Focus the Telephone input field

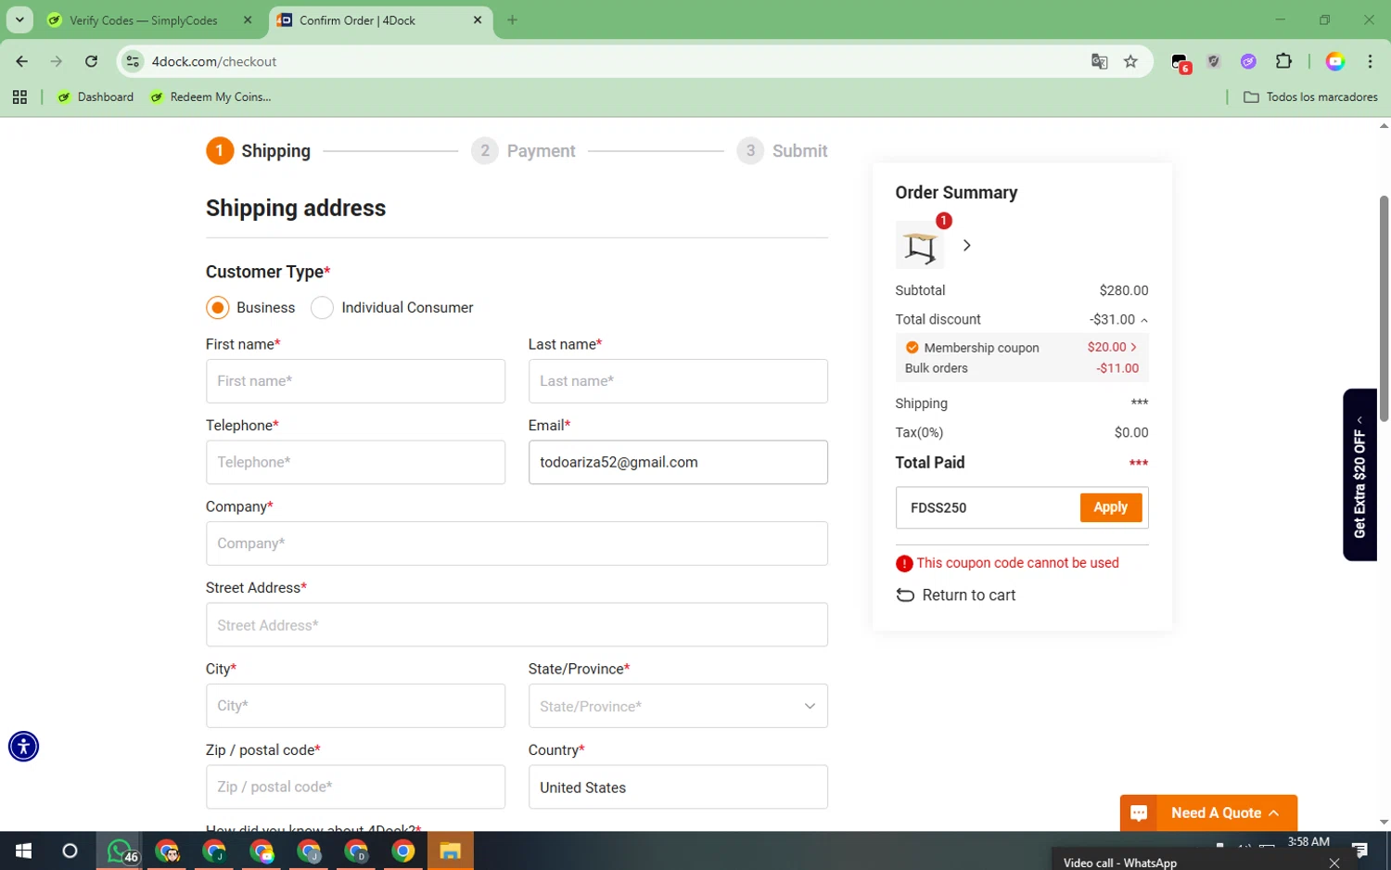(355, 462)
